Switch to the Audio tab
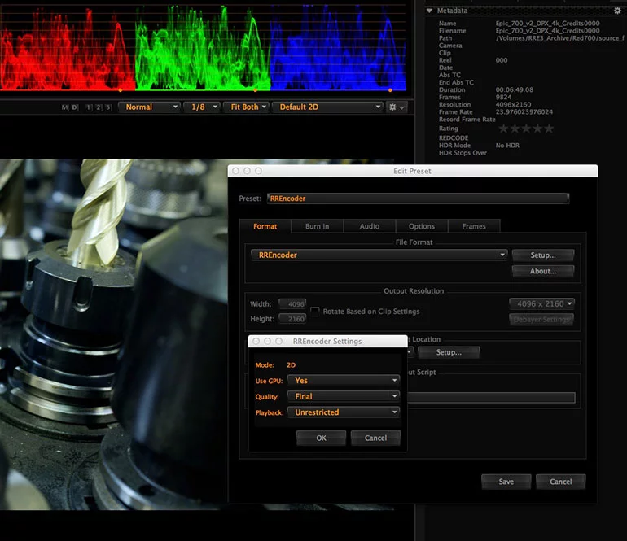Viewport: 627px width, 541px height. point(370,226)
